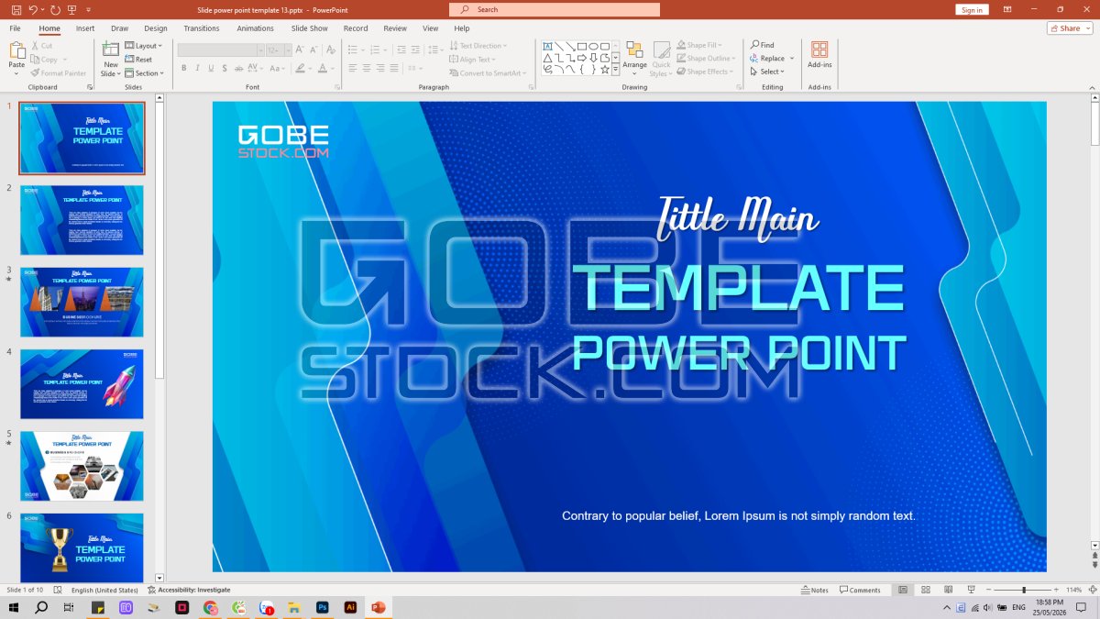Click the 114% zoom level
The height and width of the screenshot is (619, 1100).
point(1074,590)
